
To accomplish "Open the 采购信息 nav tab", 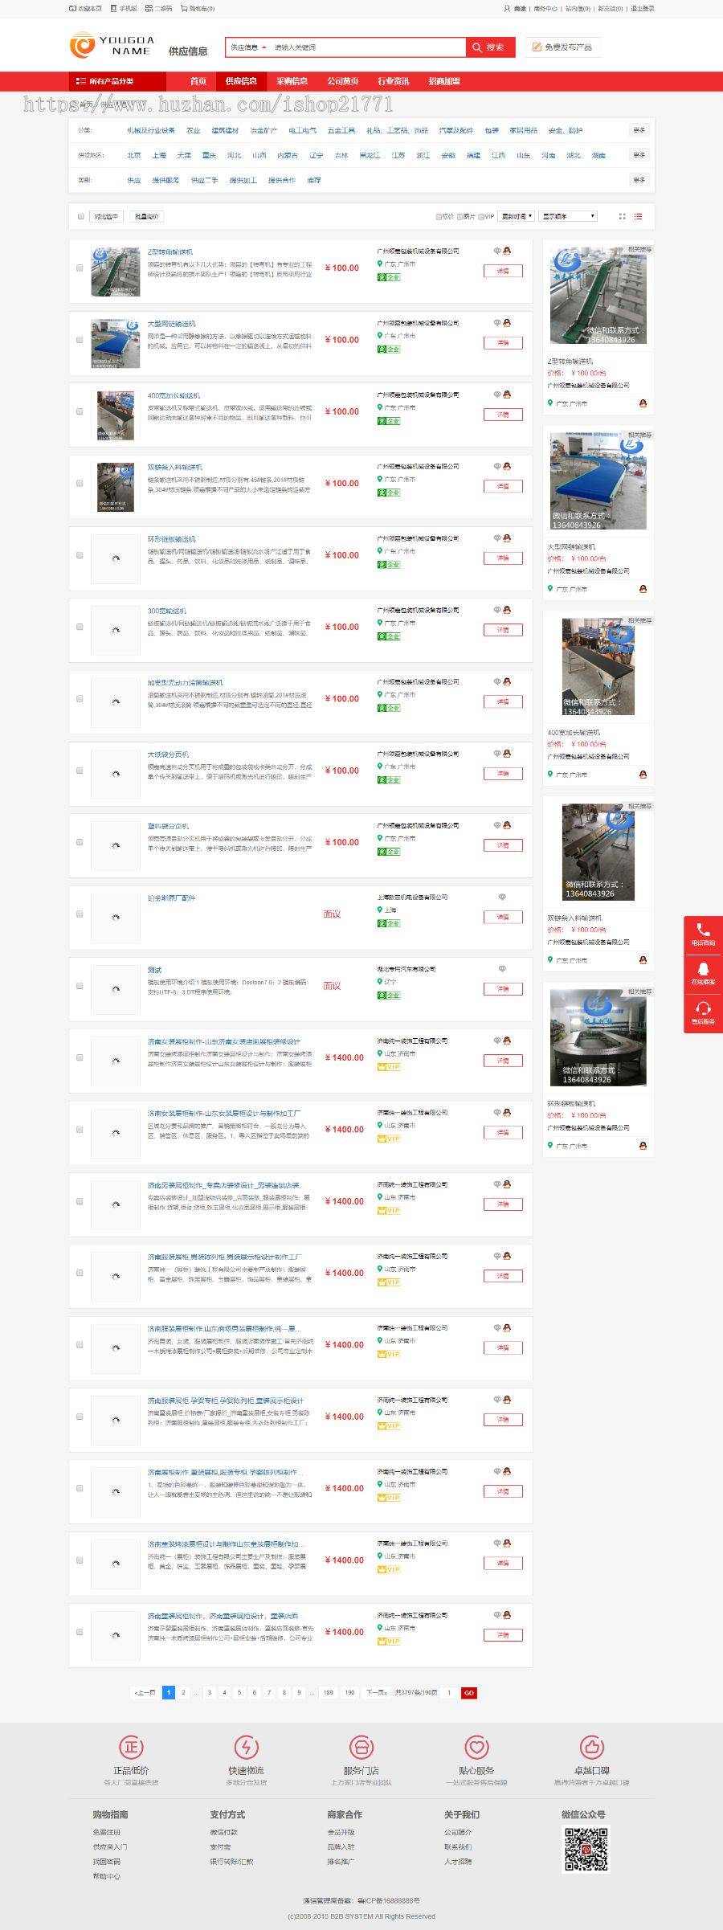I will click(292, 81).
